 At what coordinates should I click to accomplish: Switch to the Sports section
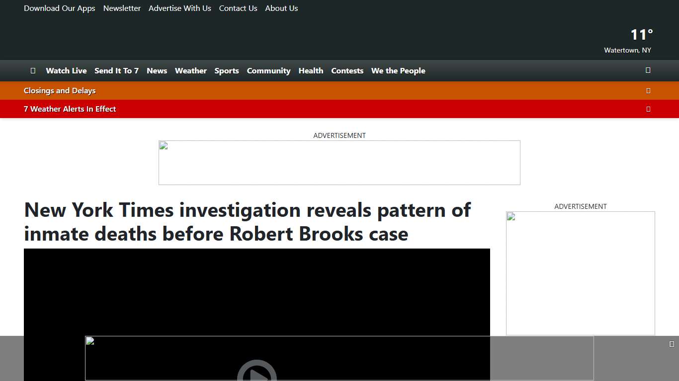[x=227, y=70]
